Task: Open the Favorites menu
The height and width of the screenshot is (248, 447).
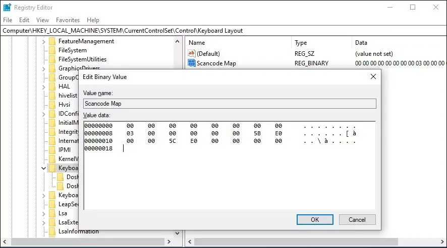Action: pos(68,20)
